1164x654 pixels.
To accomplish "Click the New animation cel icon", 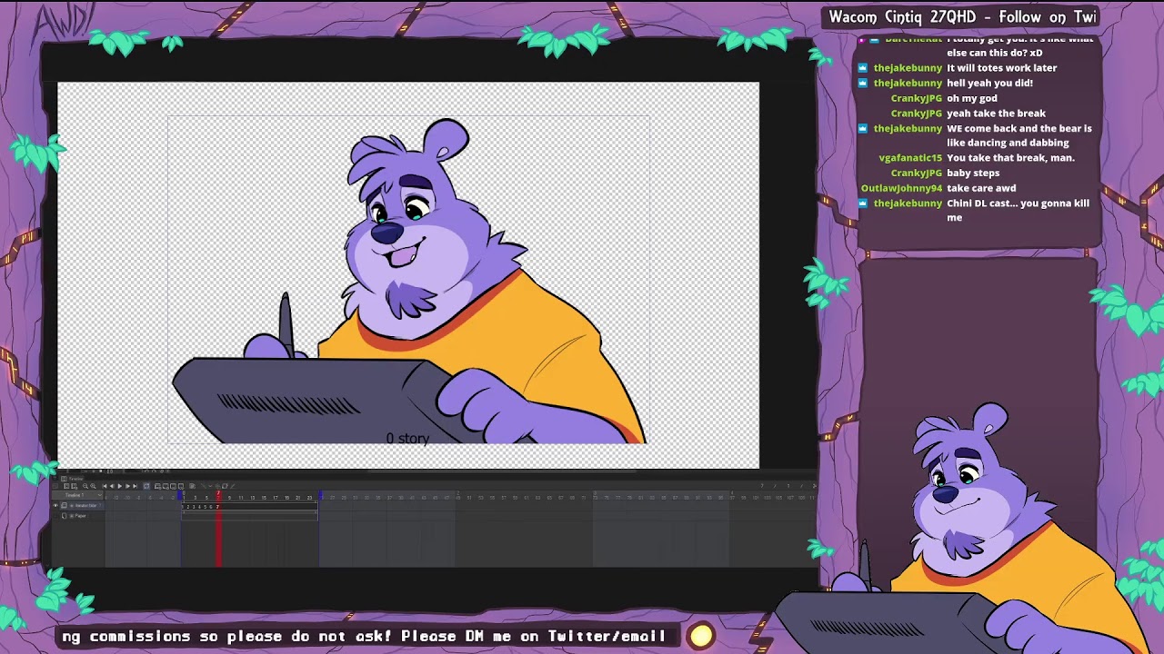I will pyautogui.click(x=166, y=486).
